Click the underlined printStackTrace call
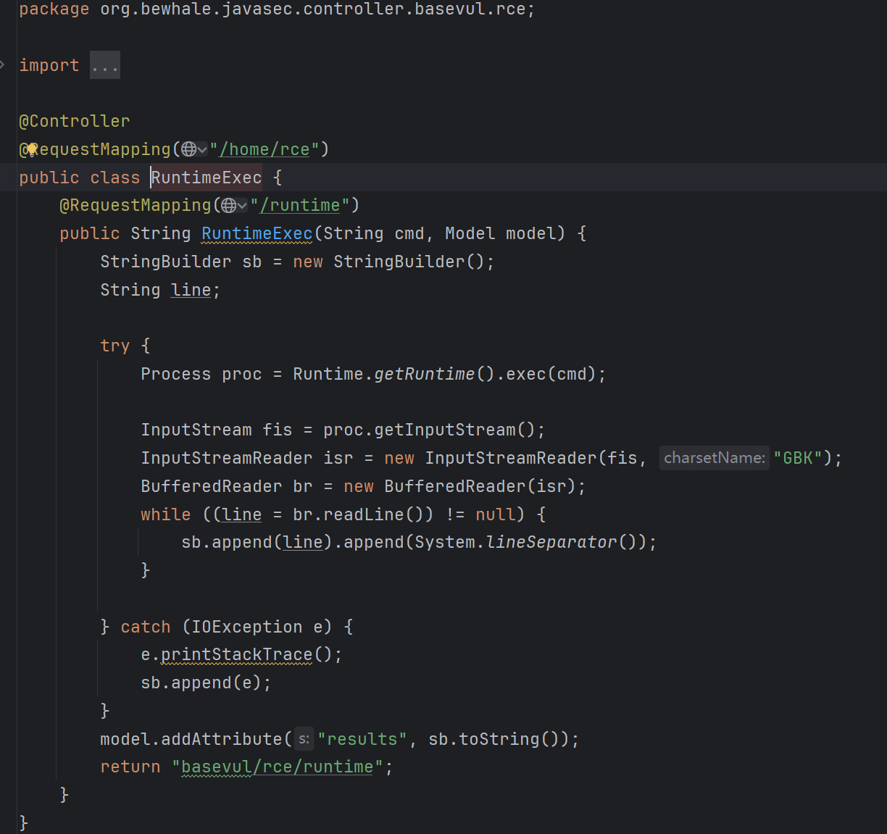 [x=236, y=655]
